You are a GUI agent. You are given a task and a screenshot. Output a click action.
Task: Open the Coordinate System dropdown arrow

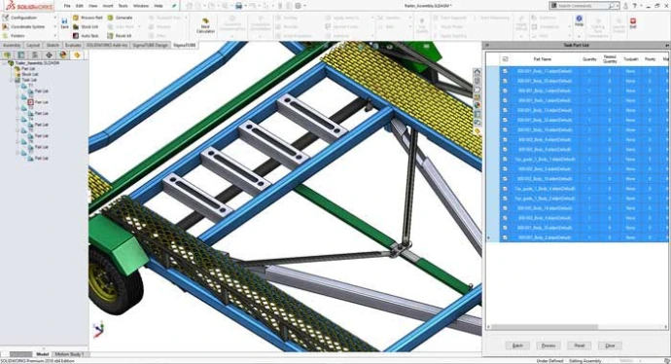point(54,26)
